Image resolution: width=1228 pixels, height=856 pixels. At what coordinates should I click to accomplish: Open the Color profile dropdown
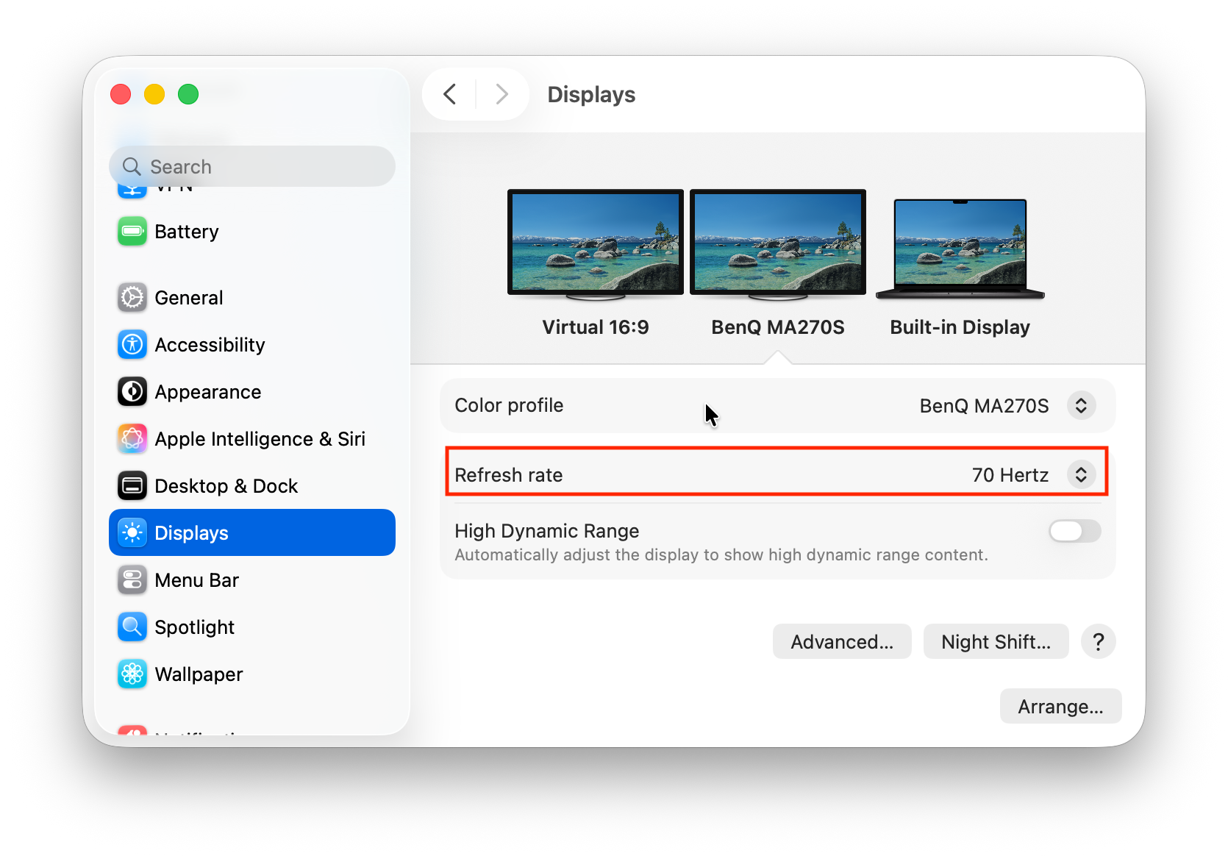1081,406
